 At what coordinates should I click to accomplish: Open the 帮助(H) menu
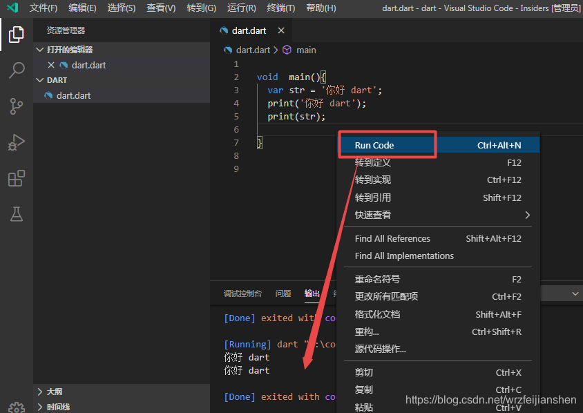point(321,8)
